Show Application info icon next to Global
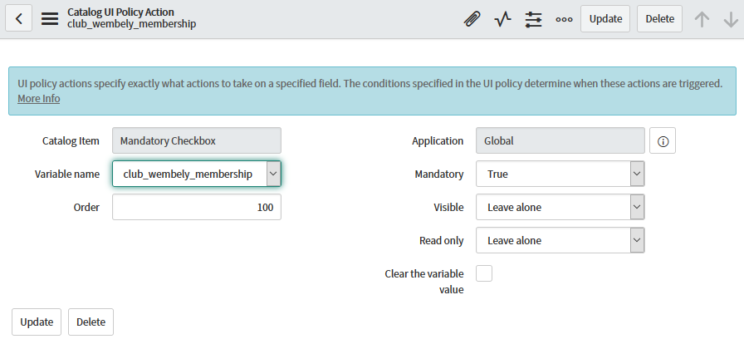744x339 pixels. coord(663,141)
